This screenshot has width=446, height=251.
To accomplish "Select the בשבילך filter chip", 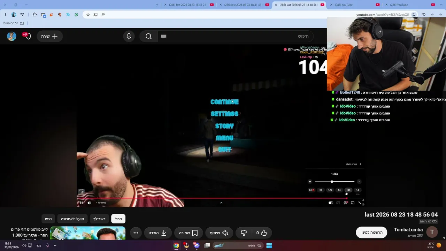I will [x=99, y=219].
